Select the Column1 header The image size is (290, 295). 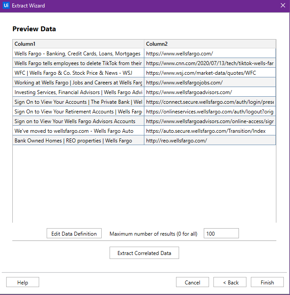78,44
